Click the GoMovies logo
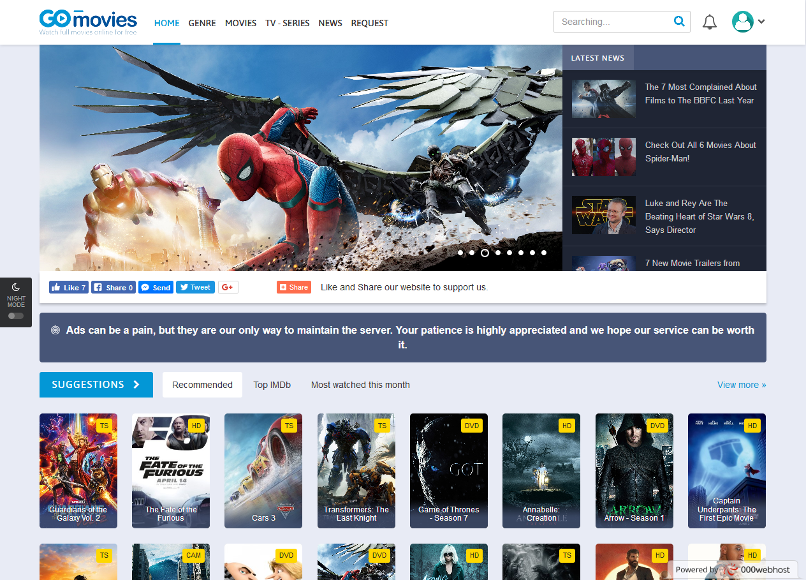 click(x=88, y=22)
